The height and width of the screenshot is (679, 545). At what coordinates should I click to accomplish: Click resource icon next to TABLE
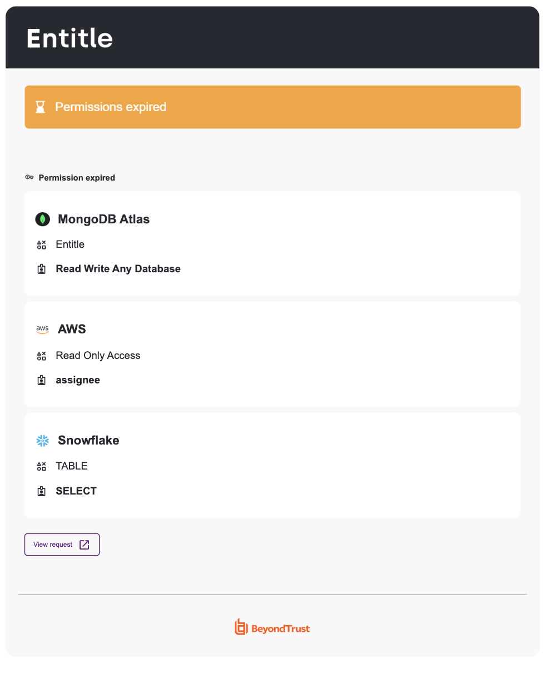pos(41,467)
